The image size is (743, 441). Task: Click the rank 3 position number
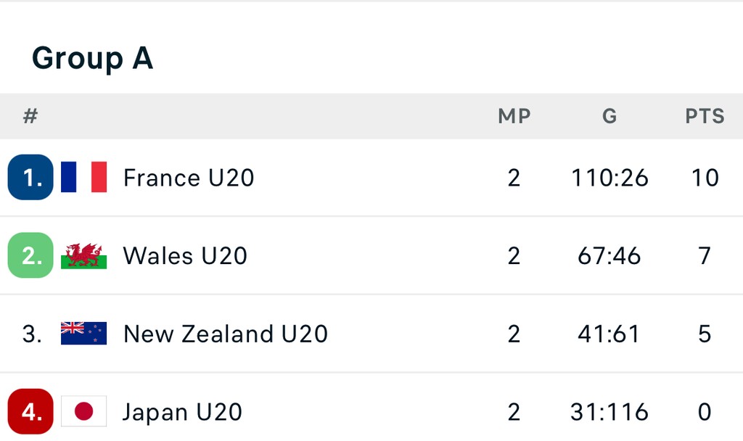(32, 334)
